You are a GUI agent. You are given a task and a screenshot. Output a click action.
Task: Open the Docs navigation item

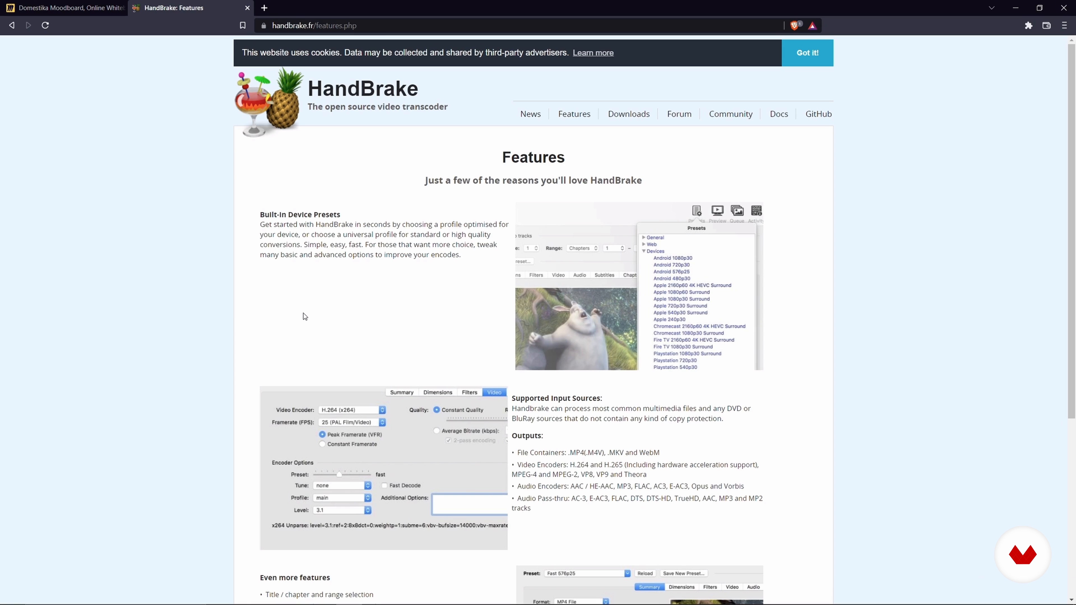[779, 114]
